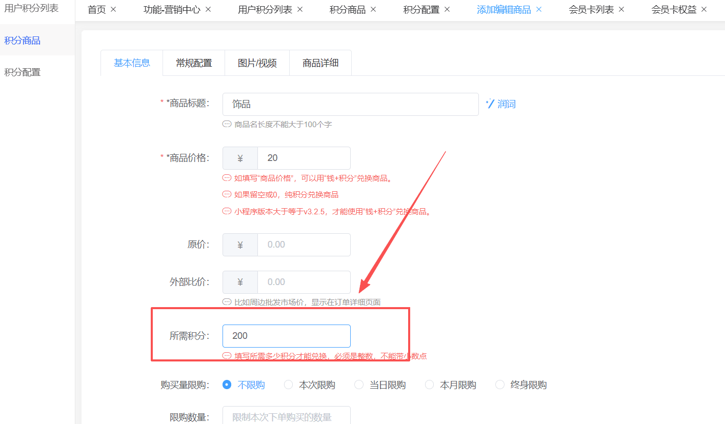
Task: Close the 功能-营销中心 tab via X icon
Action: click(x=208, y=10)
